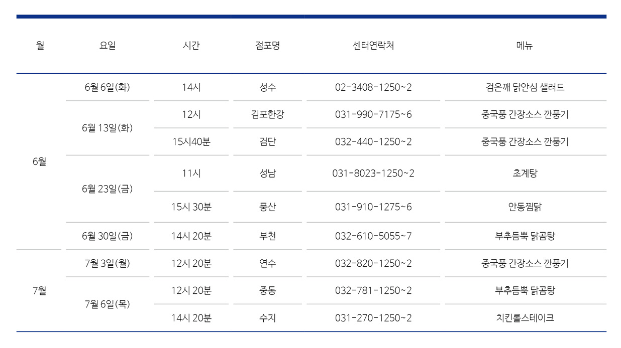Click phone number 02-3408-1250~2
Viewport: 621px width, 348px height.
[373, 87]
